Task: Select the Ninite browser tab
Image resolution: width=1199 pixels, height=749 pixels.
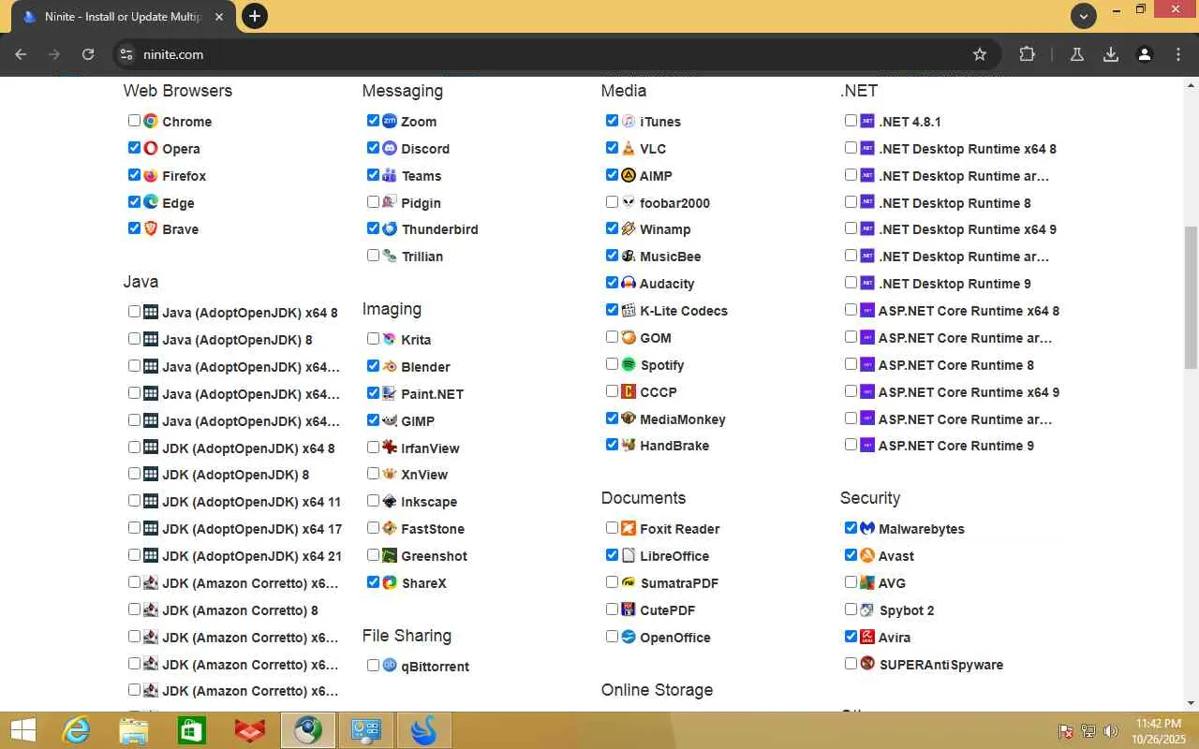Action: (x=125, y=17)
